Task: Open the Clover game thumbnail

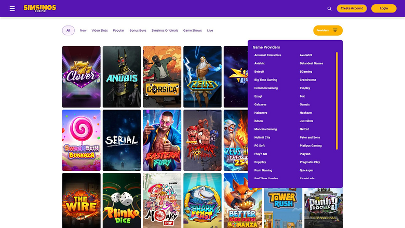Action: 82,77
